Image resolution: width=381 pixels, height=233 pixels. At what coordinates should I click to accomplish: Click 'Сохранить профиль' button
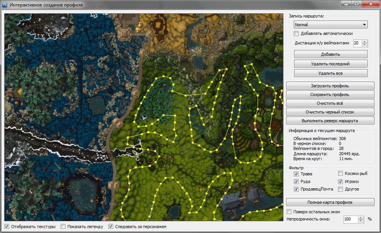330,94
